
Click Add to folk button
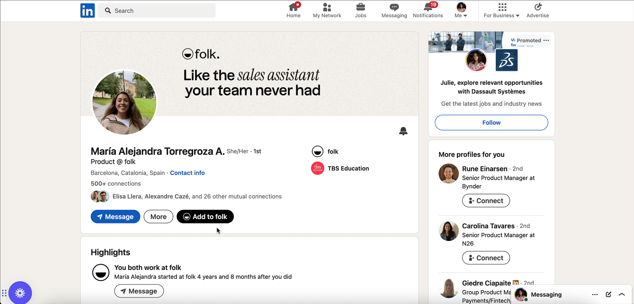pos(205,217)
